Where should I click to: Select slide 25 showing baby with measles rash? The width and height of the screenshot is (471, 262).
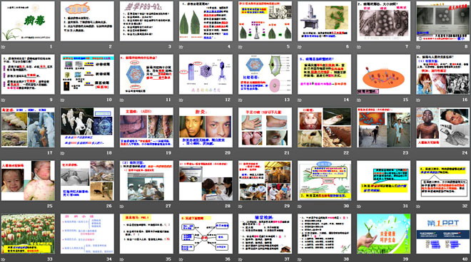[28, 180]
